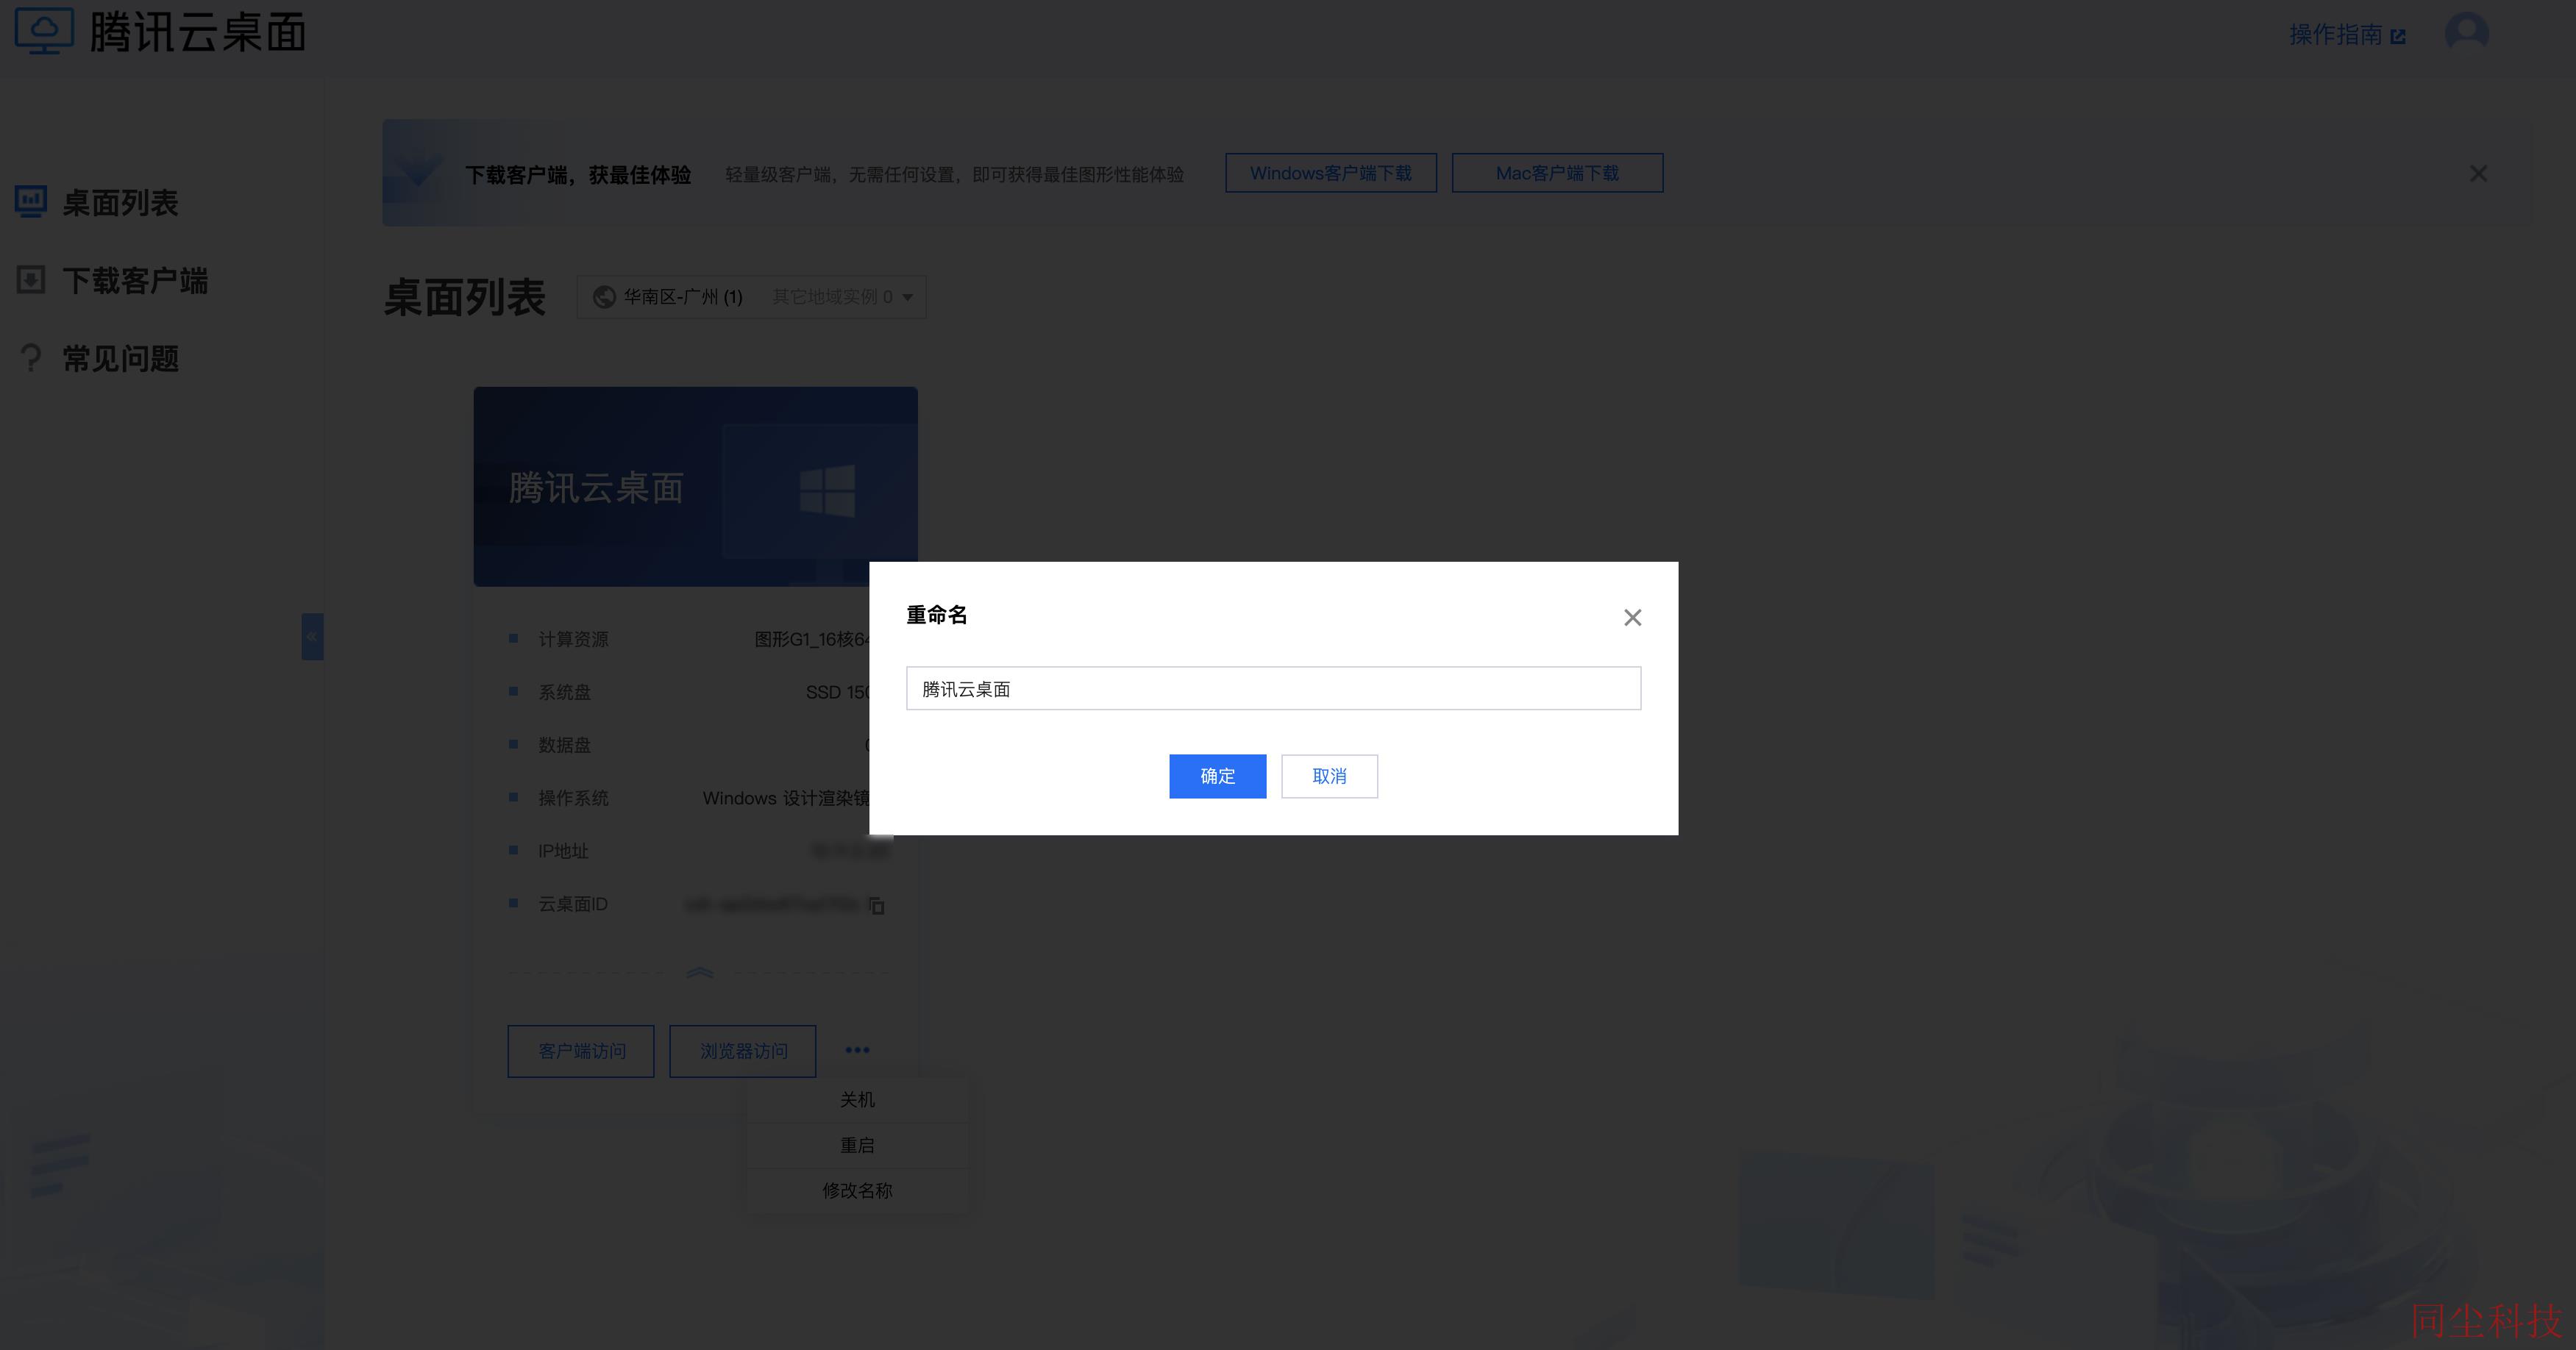Focus the rename text input field
The width and height of the screenshot is (2576, 1350).
click(1273, 688)
